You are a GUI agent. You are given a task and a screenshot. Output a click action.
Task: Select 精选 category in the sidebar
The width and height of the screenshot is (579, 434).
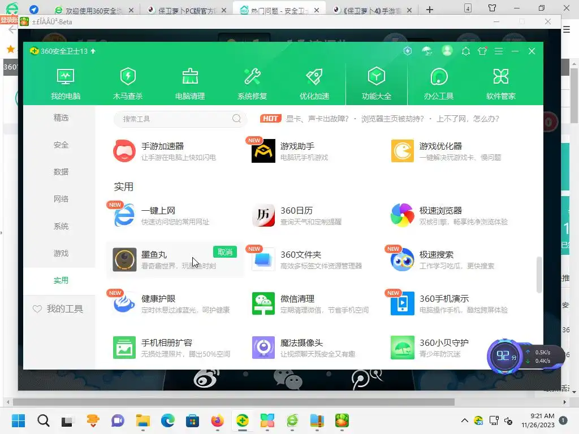click(61, 118)
